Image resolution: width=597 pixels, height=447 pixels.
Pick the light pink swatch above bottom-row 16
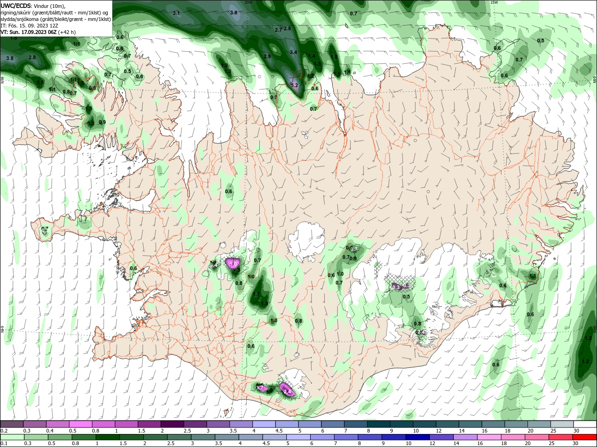[489, 437]
